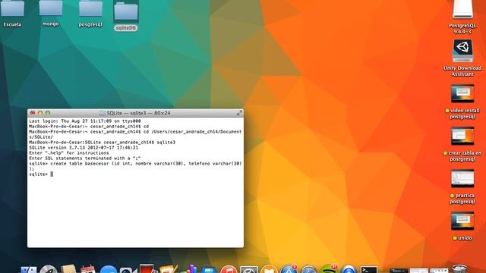This screenshot has height=273, width=486.
Task: Click the 'create table basecesar' command line
Action: [135, 164]
